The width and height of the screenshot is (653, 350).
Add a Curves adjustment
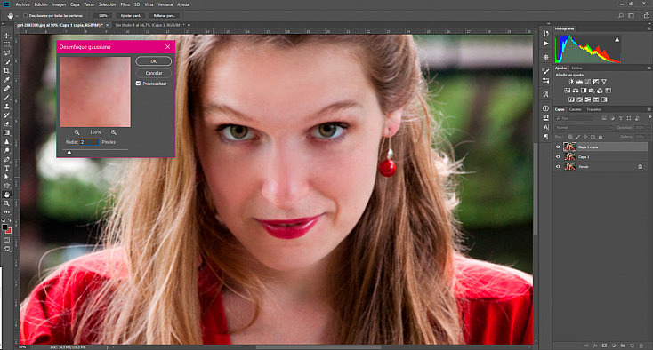pyautogui.click(x=588, y=82)
